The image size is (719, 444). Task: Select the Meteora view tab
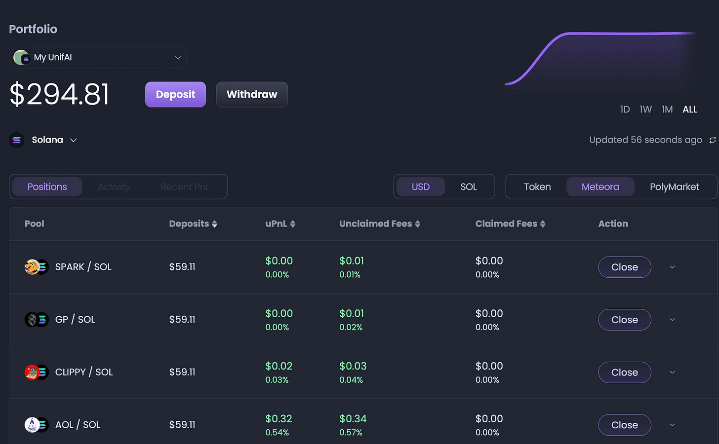point(600,187)
